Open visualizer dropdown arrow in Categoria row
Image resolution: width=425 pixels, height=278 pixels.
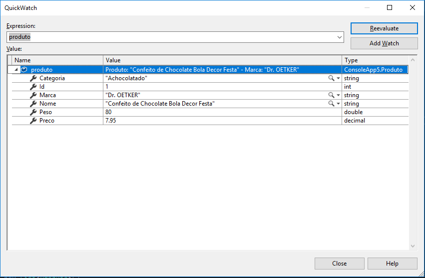pyautogui.click(x=338, y=78)
